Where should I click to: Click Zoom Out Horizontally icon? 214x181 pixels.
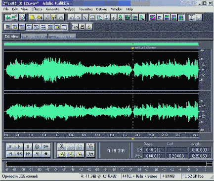coord(71,146)
